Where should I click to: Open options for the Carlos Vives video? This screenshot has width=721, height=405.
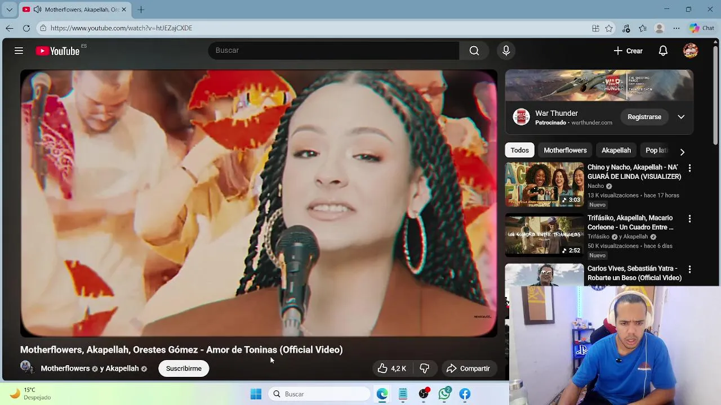pyautogui.click(x=689, y=269)
